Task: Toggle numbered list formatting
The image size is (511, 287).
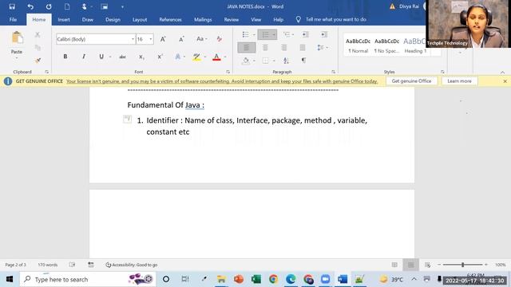Action: 265,34
